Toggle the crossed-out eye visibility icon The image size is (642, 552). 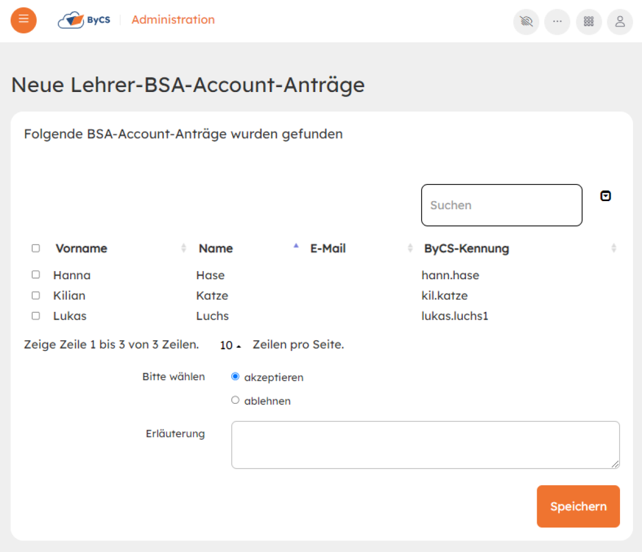[526, 21]
